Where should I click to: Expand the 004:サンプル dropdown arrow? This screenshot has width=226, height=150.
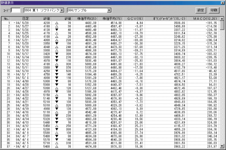coord(109,10)
